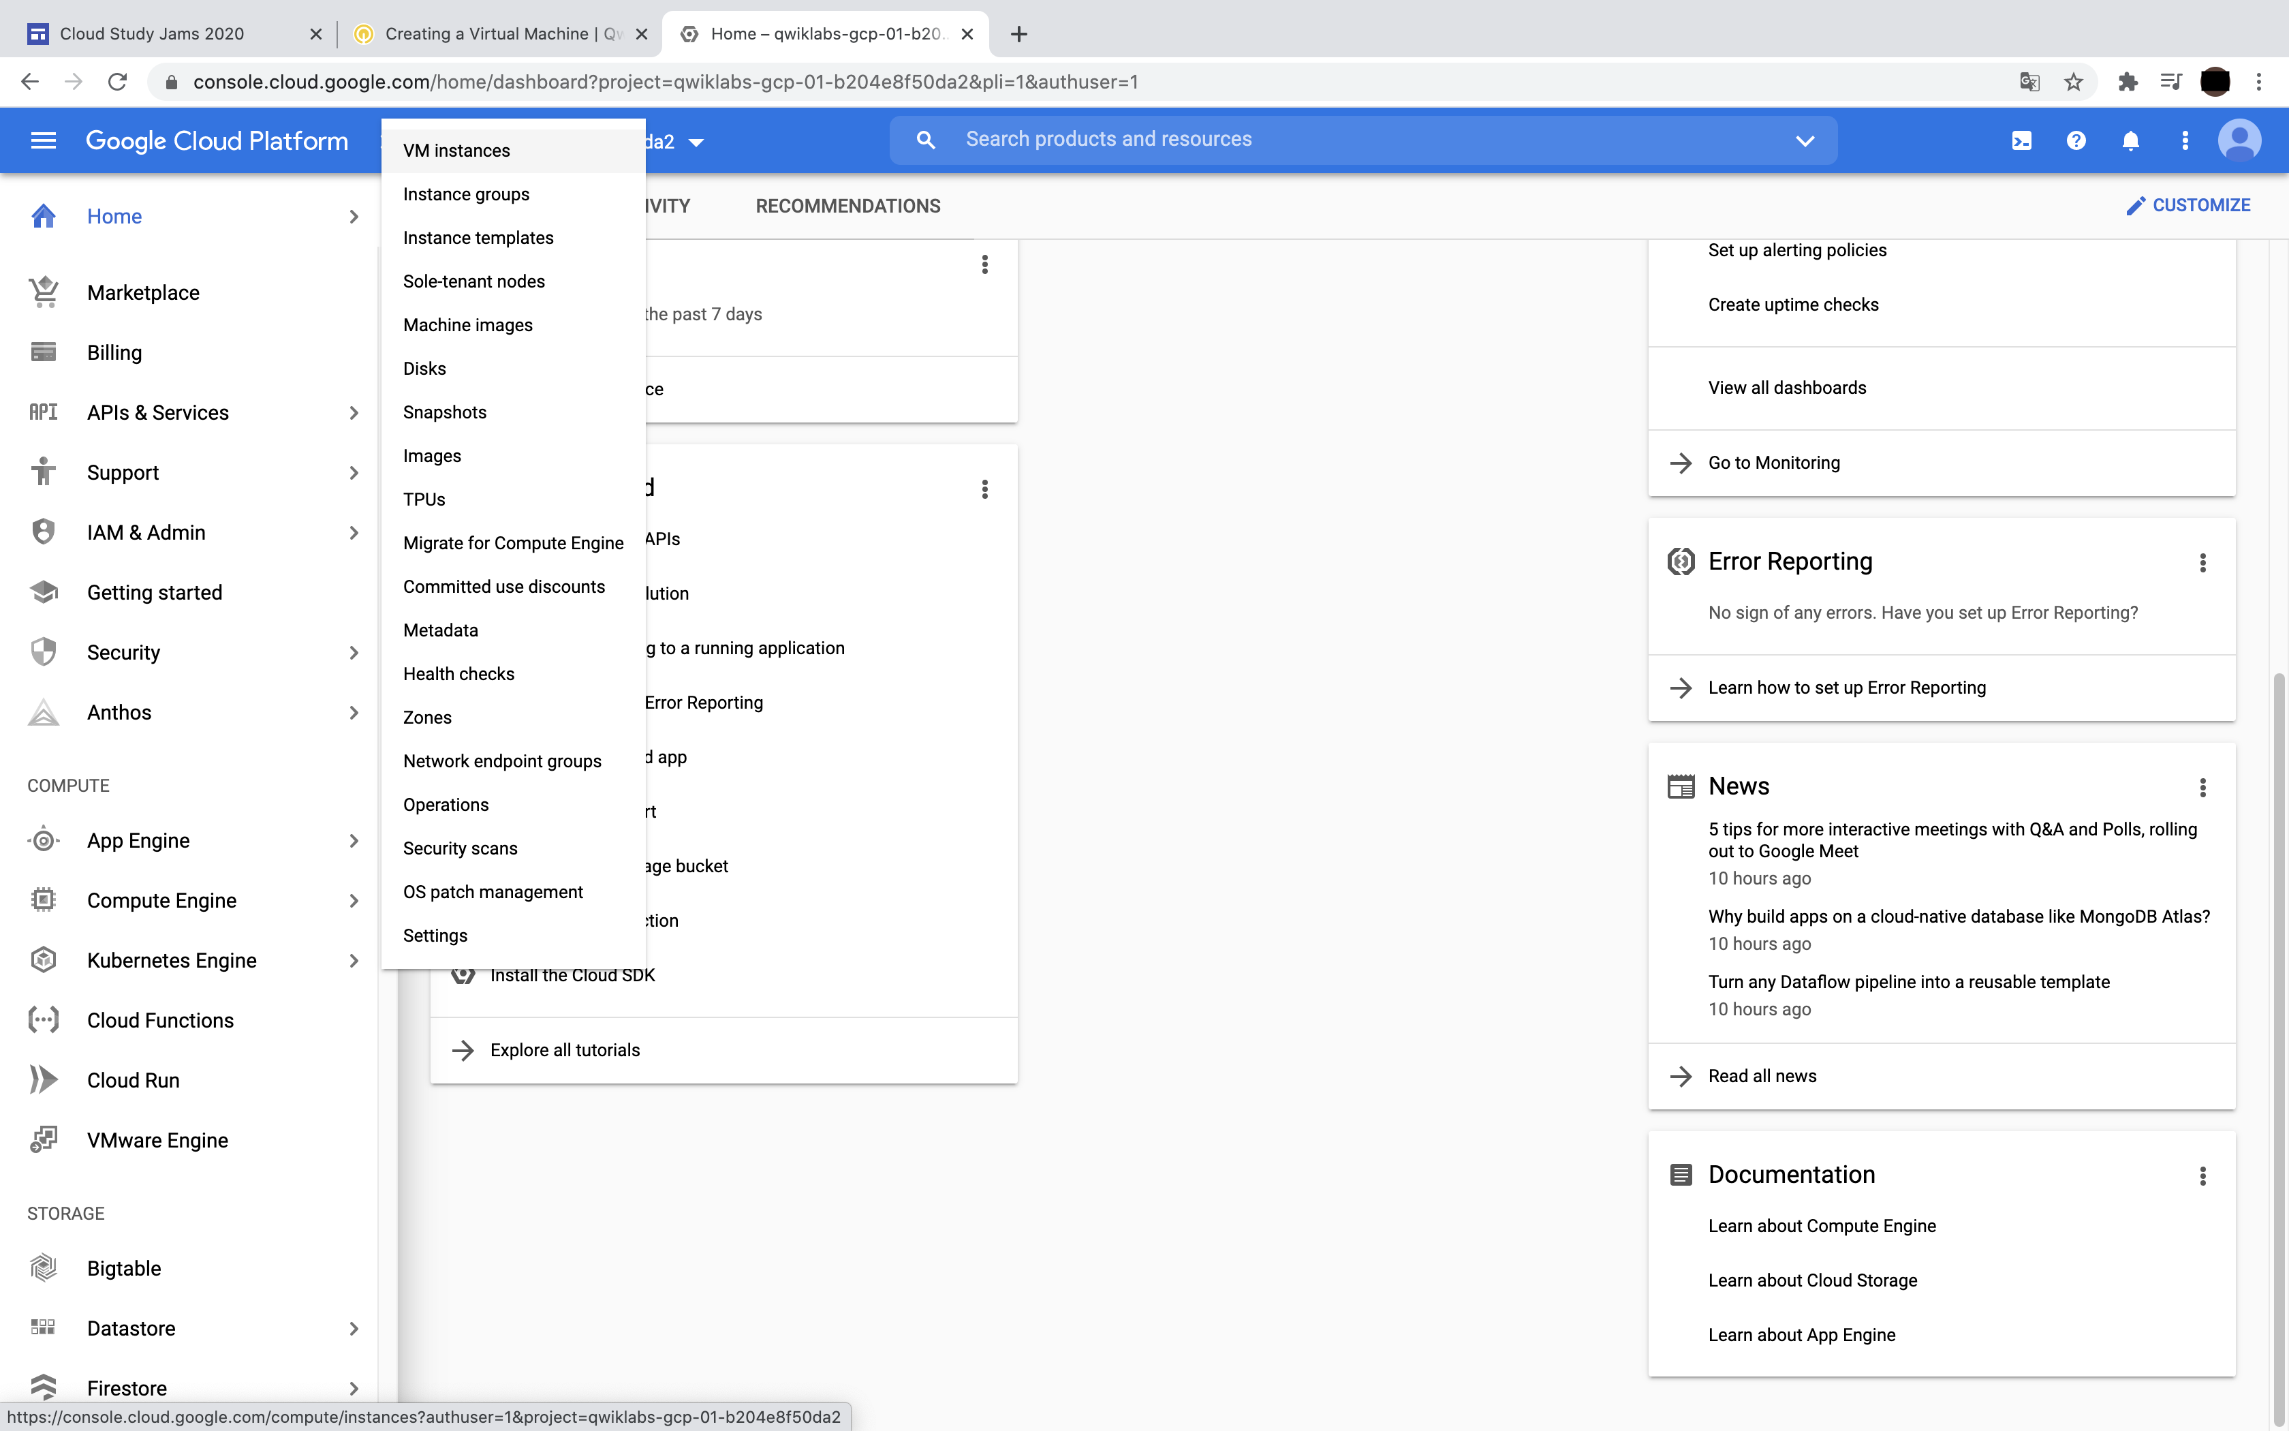
Task: Click the Customize button
Action: 2189,205
